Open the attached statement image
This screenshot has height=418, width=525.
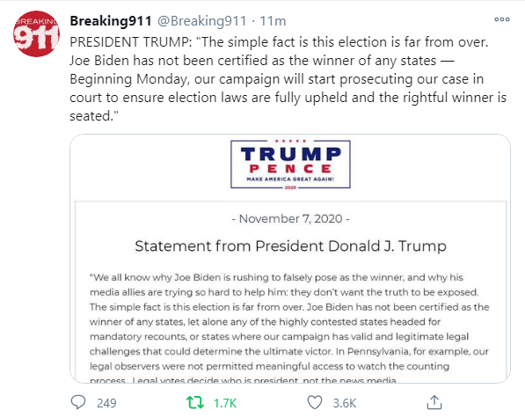290,258
